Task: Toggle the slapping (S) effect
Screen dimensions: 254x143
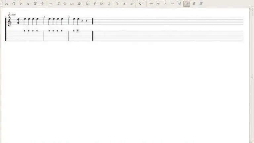Action: (x=124, y=4)
